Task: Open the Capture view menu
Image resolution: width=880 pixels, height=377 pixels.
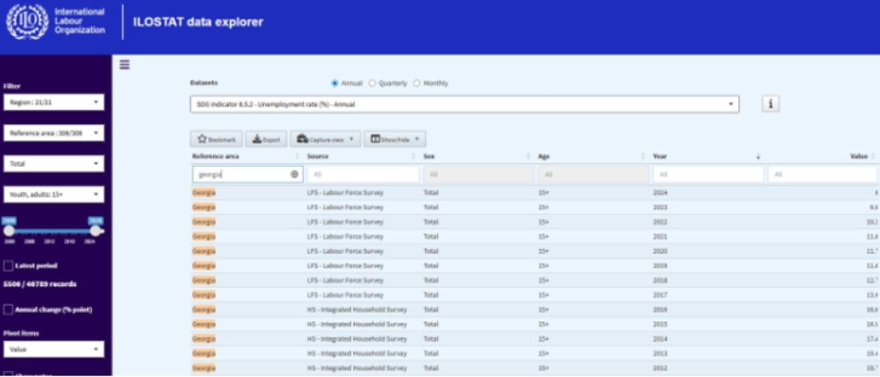Action: pyautogui.click(x=325, y=139)
